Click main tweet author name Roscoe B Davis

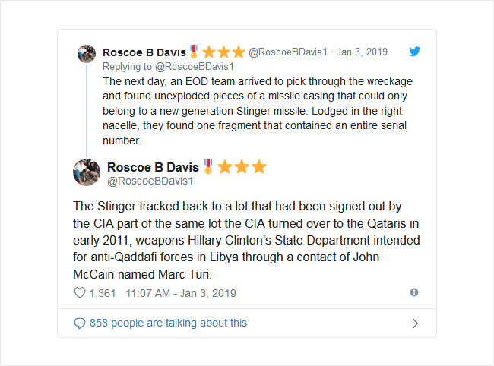[x=153, y=167]
